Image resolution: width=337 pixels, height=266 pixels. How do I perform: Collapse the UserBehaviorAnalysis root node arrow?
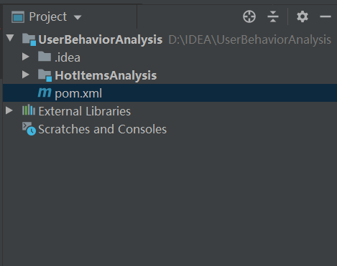(x=10, y=38)
